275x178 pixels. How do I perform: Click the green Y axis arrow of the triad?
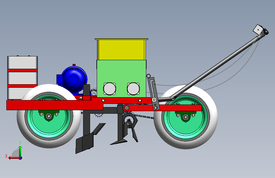[20, 151]
